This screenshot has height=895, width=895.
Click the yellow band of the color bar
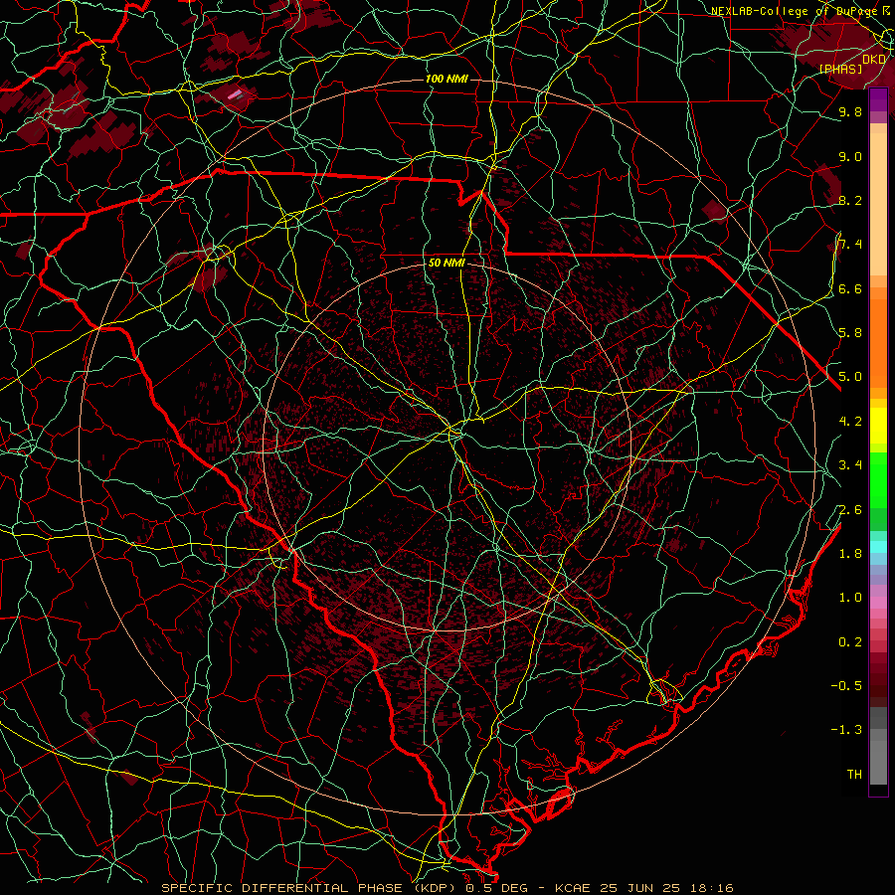tap(878, 426)
